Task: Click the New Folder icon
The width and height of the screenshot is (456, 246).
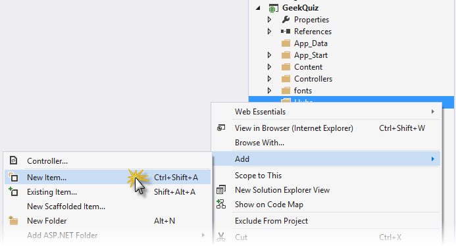Action: point(13,221)
